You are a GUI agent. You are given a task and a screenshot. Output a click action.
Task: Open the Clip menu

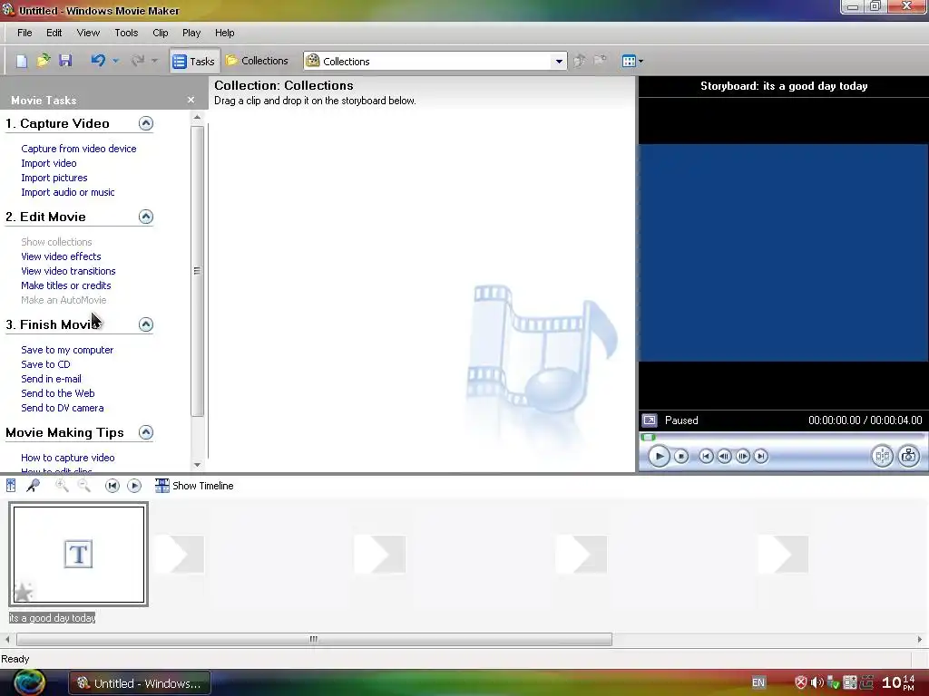click(160, 33)
